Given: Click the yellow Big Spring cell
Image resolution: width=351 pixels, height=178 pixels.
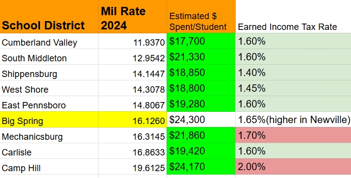Looking at the screenshot, I should pos(49,120).
